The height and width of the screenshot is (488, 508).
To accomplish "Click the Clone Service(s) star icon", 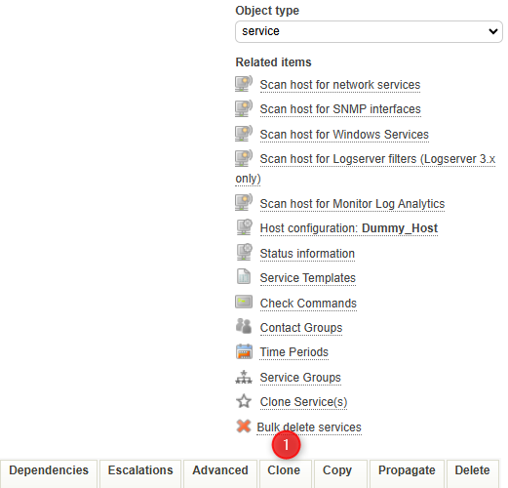I will coord(244,401).
